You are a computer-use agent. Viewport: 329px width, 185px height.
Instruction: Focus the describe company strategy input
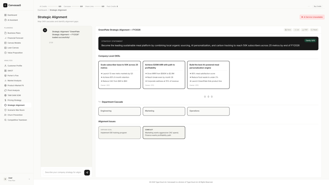63,172
